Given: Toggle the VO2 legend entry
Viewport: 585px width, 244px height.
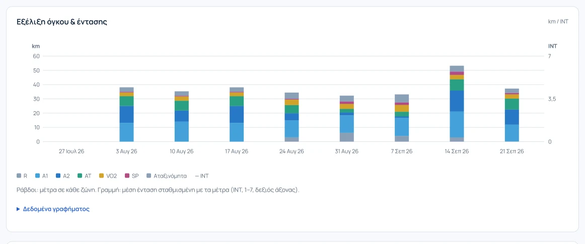Looking at the screenshot, I should point(107,176).
